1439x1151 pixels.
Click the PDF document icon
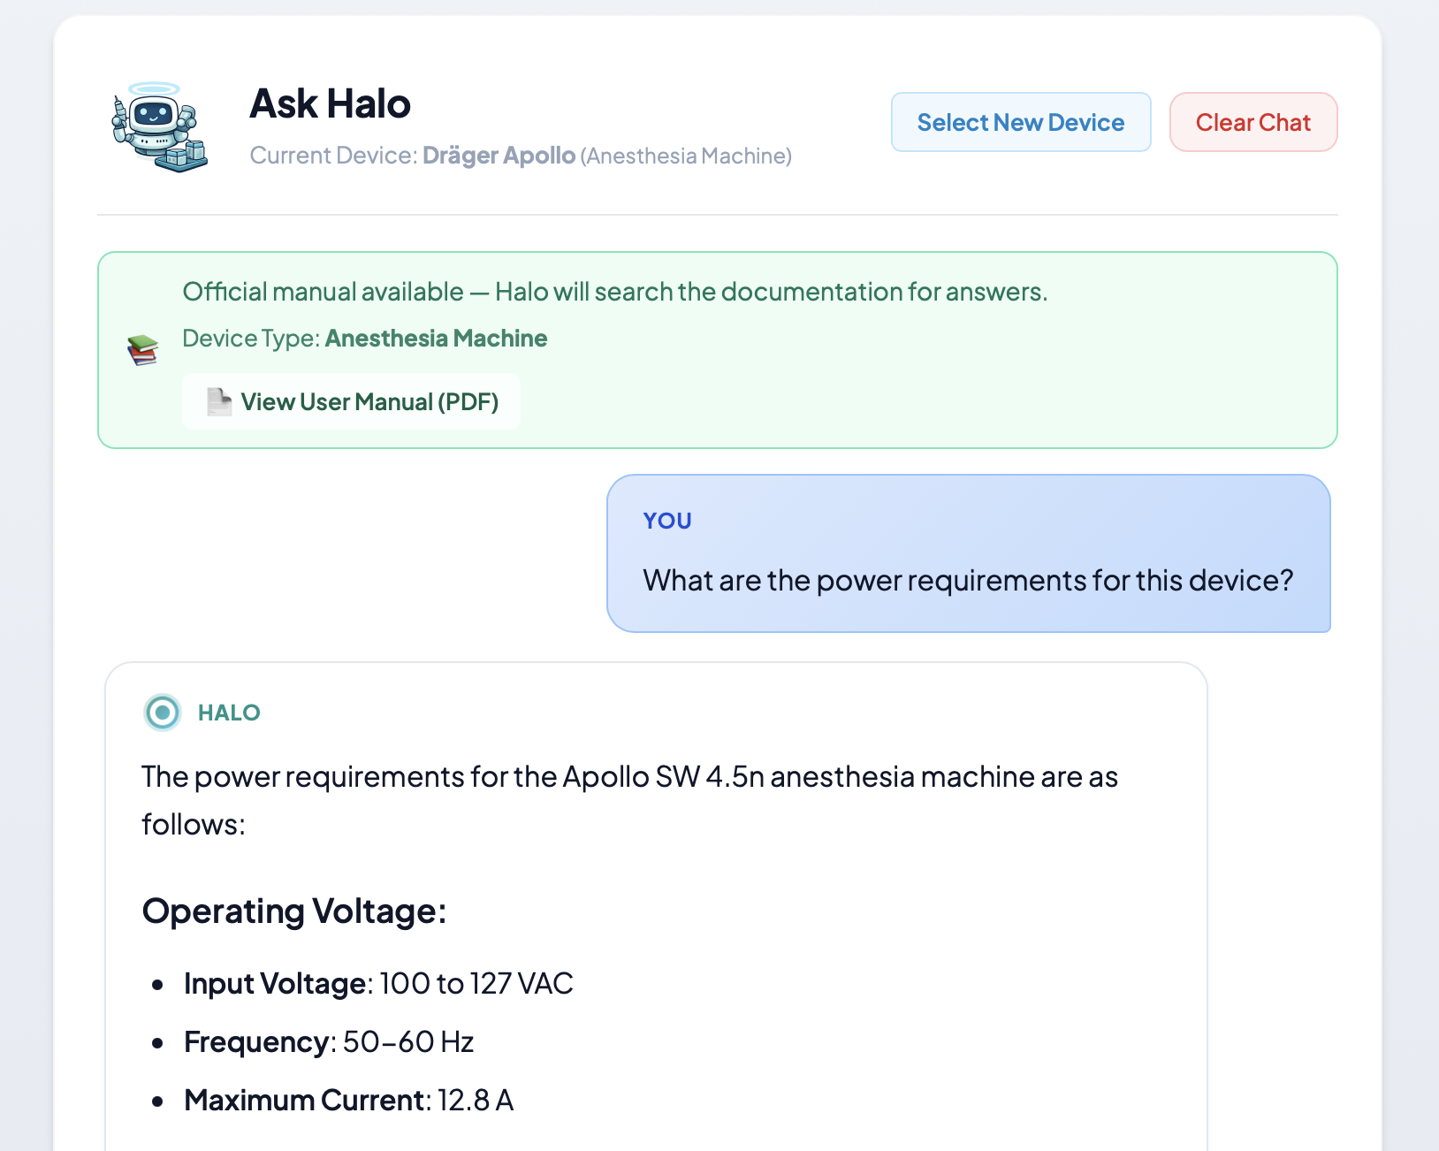pos(218,401)
